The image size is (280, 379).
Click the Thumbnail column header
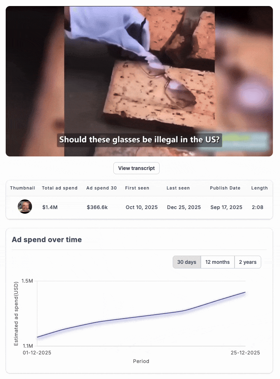point(22,188)
